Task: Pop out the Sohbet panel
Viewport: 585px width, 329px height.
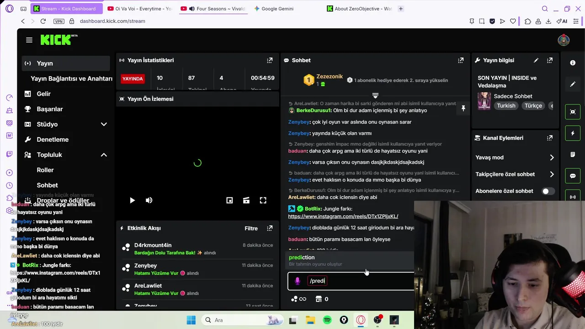Action: point(461,60)
